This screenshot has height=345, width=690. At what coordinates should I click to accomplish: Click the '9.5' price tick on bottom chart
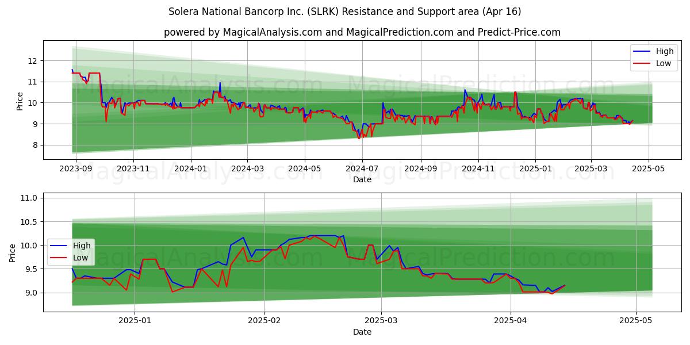[32, 269]
